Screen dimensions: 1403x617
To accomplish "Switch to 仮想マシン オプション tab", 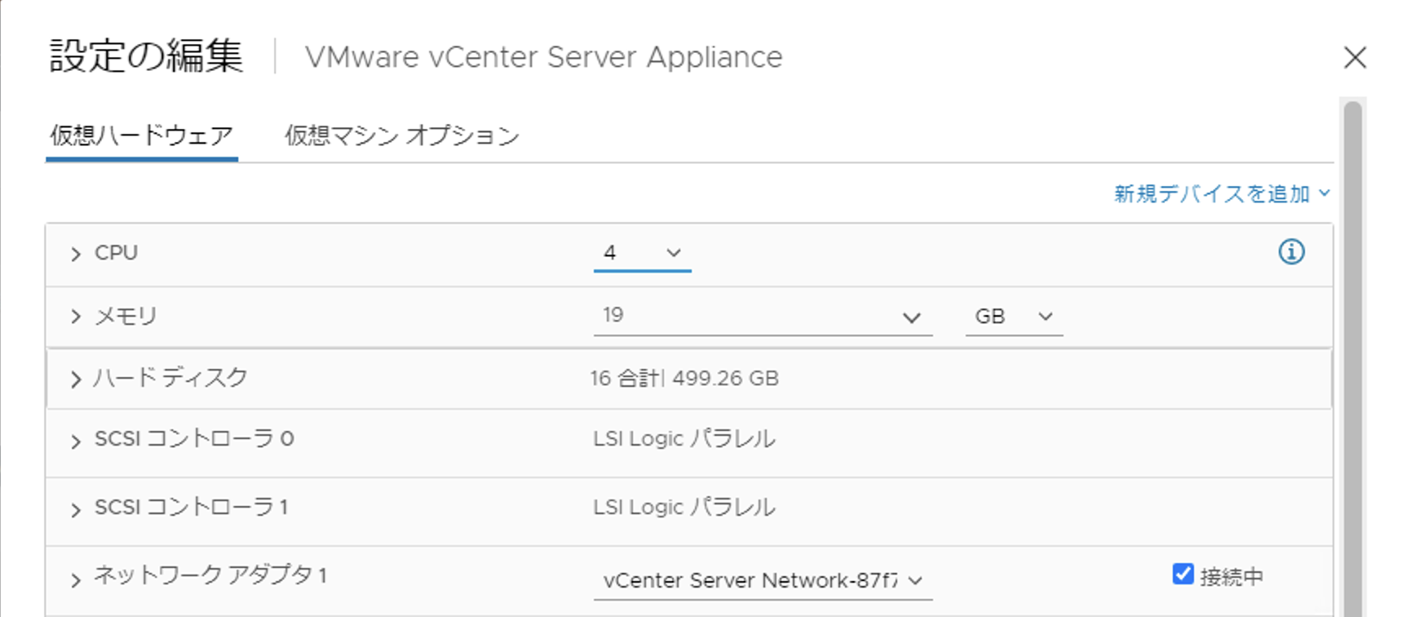I will 401,135.
